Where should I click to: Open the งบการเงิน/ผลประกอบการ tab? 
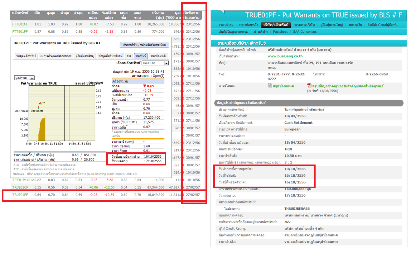pos(56,56)
